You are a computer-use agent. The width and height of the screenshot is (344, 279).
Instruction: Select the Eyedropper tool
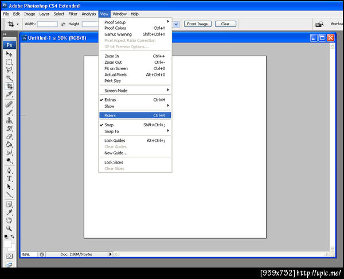[x=9, y=212]
